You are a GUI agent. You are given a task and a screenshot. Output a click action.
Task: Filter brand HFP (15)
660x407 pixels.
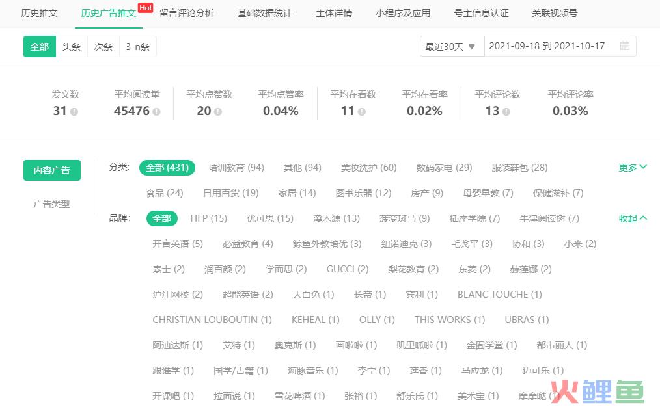[209, 218]
